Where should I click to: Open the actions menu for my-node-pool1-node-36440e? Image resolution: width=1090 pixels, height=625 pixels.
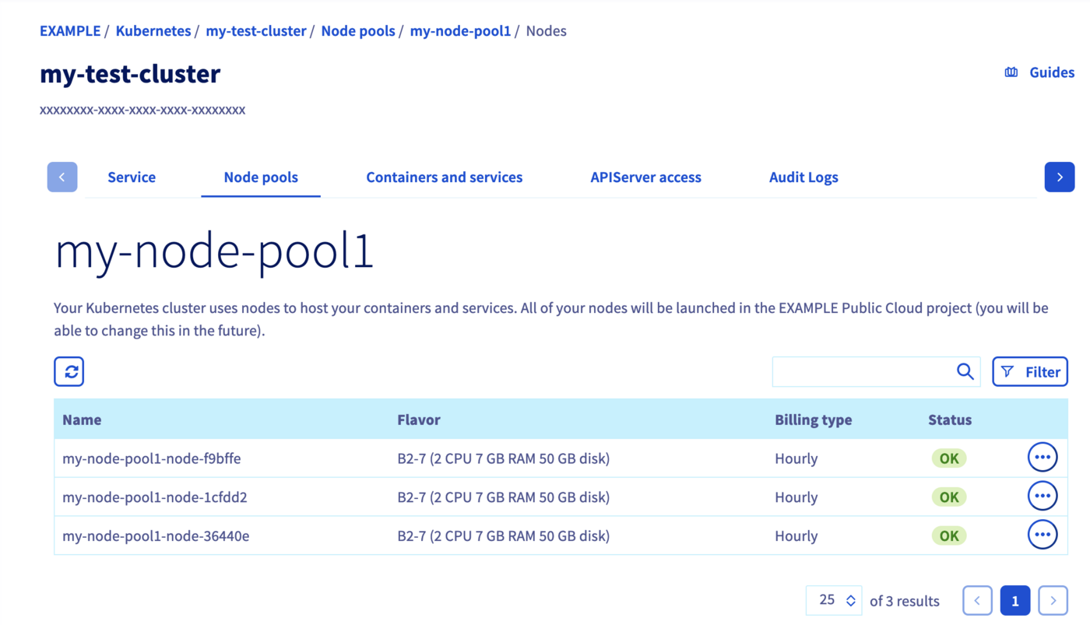click(x=1042, y=534)
